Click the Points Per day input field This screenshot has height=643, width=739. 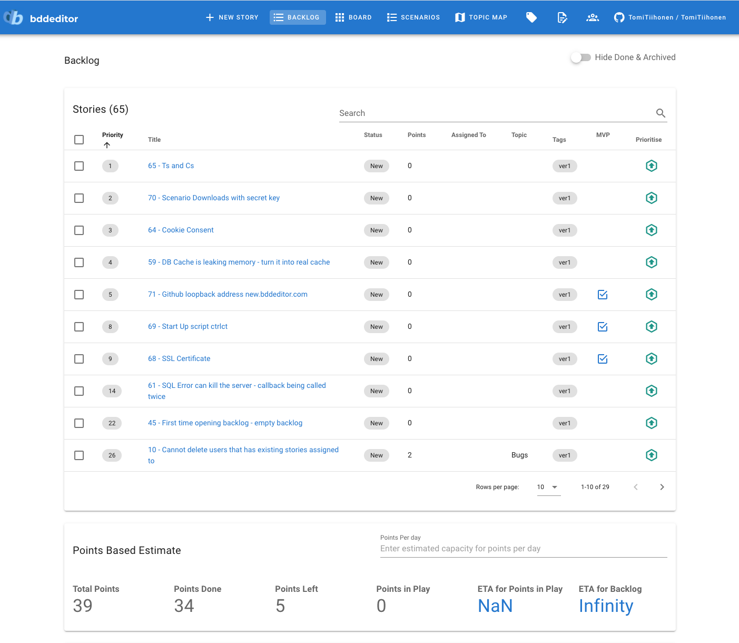pyautogui.click(x=523, y=549)
